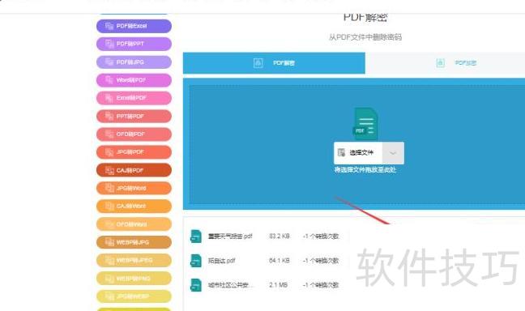The image size is (525, 311).
Task: Click the 83.2 KB size value
Action: 280,236
